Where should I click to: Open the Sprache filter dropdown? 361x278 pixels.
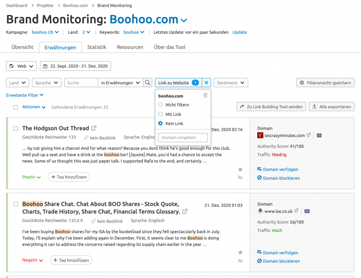click(47, 83)
